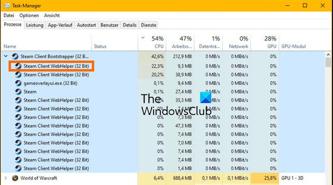Click the Steam icon of the 1,4 MB WebHelper
Screen dimensions: 333x185
[x=18, y=168]
